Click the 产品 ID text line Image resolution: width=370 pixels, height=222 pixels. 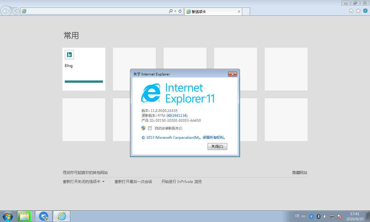click(x=171, y=120)
